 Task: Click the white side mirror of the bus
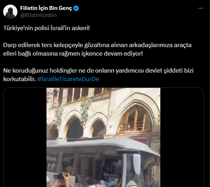point(137,164)
